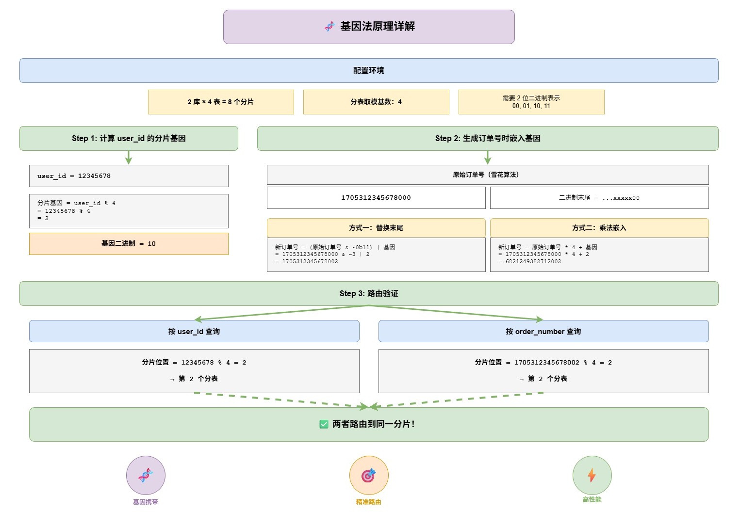Click the 分片位置 = 1705312345678002 % 4 = 2 box

coord(543,371)
